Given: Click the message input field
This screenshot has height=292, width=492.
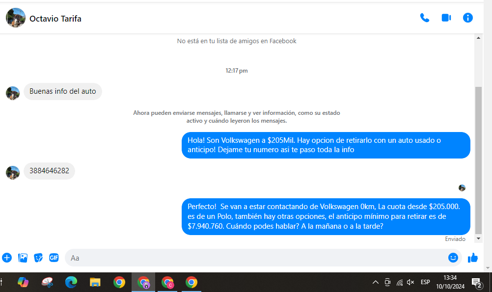Looking at the screenshot, I should click(255, 258).
